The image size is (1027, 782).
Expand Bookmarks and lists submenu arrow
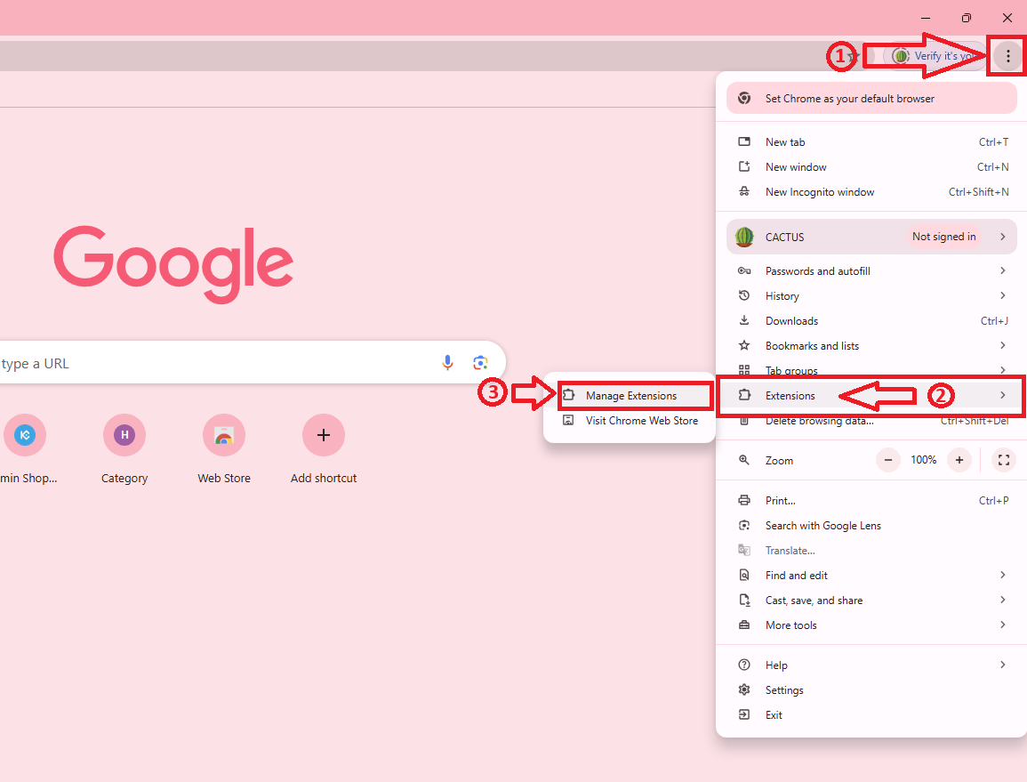(x=1003, y=345)
